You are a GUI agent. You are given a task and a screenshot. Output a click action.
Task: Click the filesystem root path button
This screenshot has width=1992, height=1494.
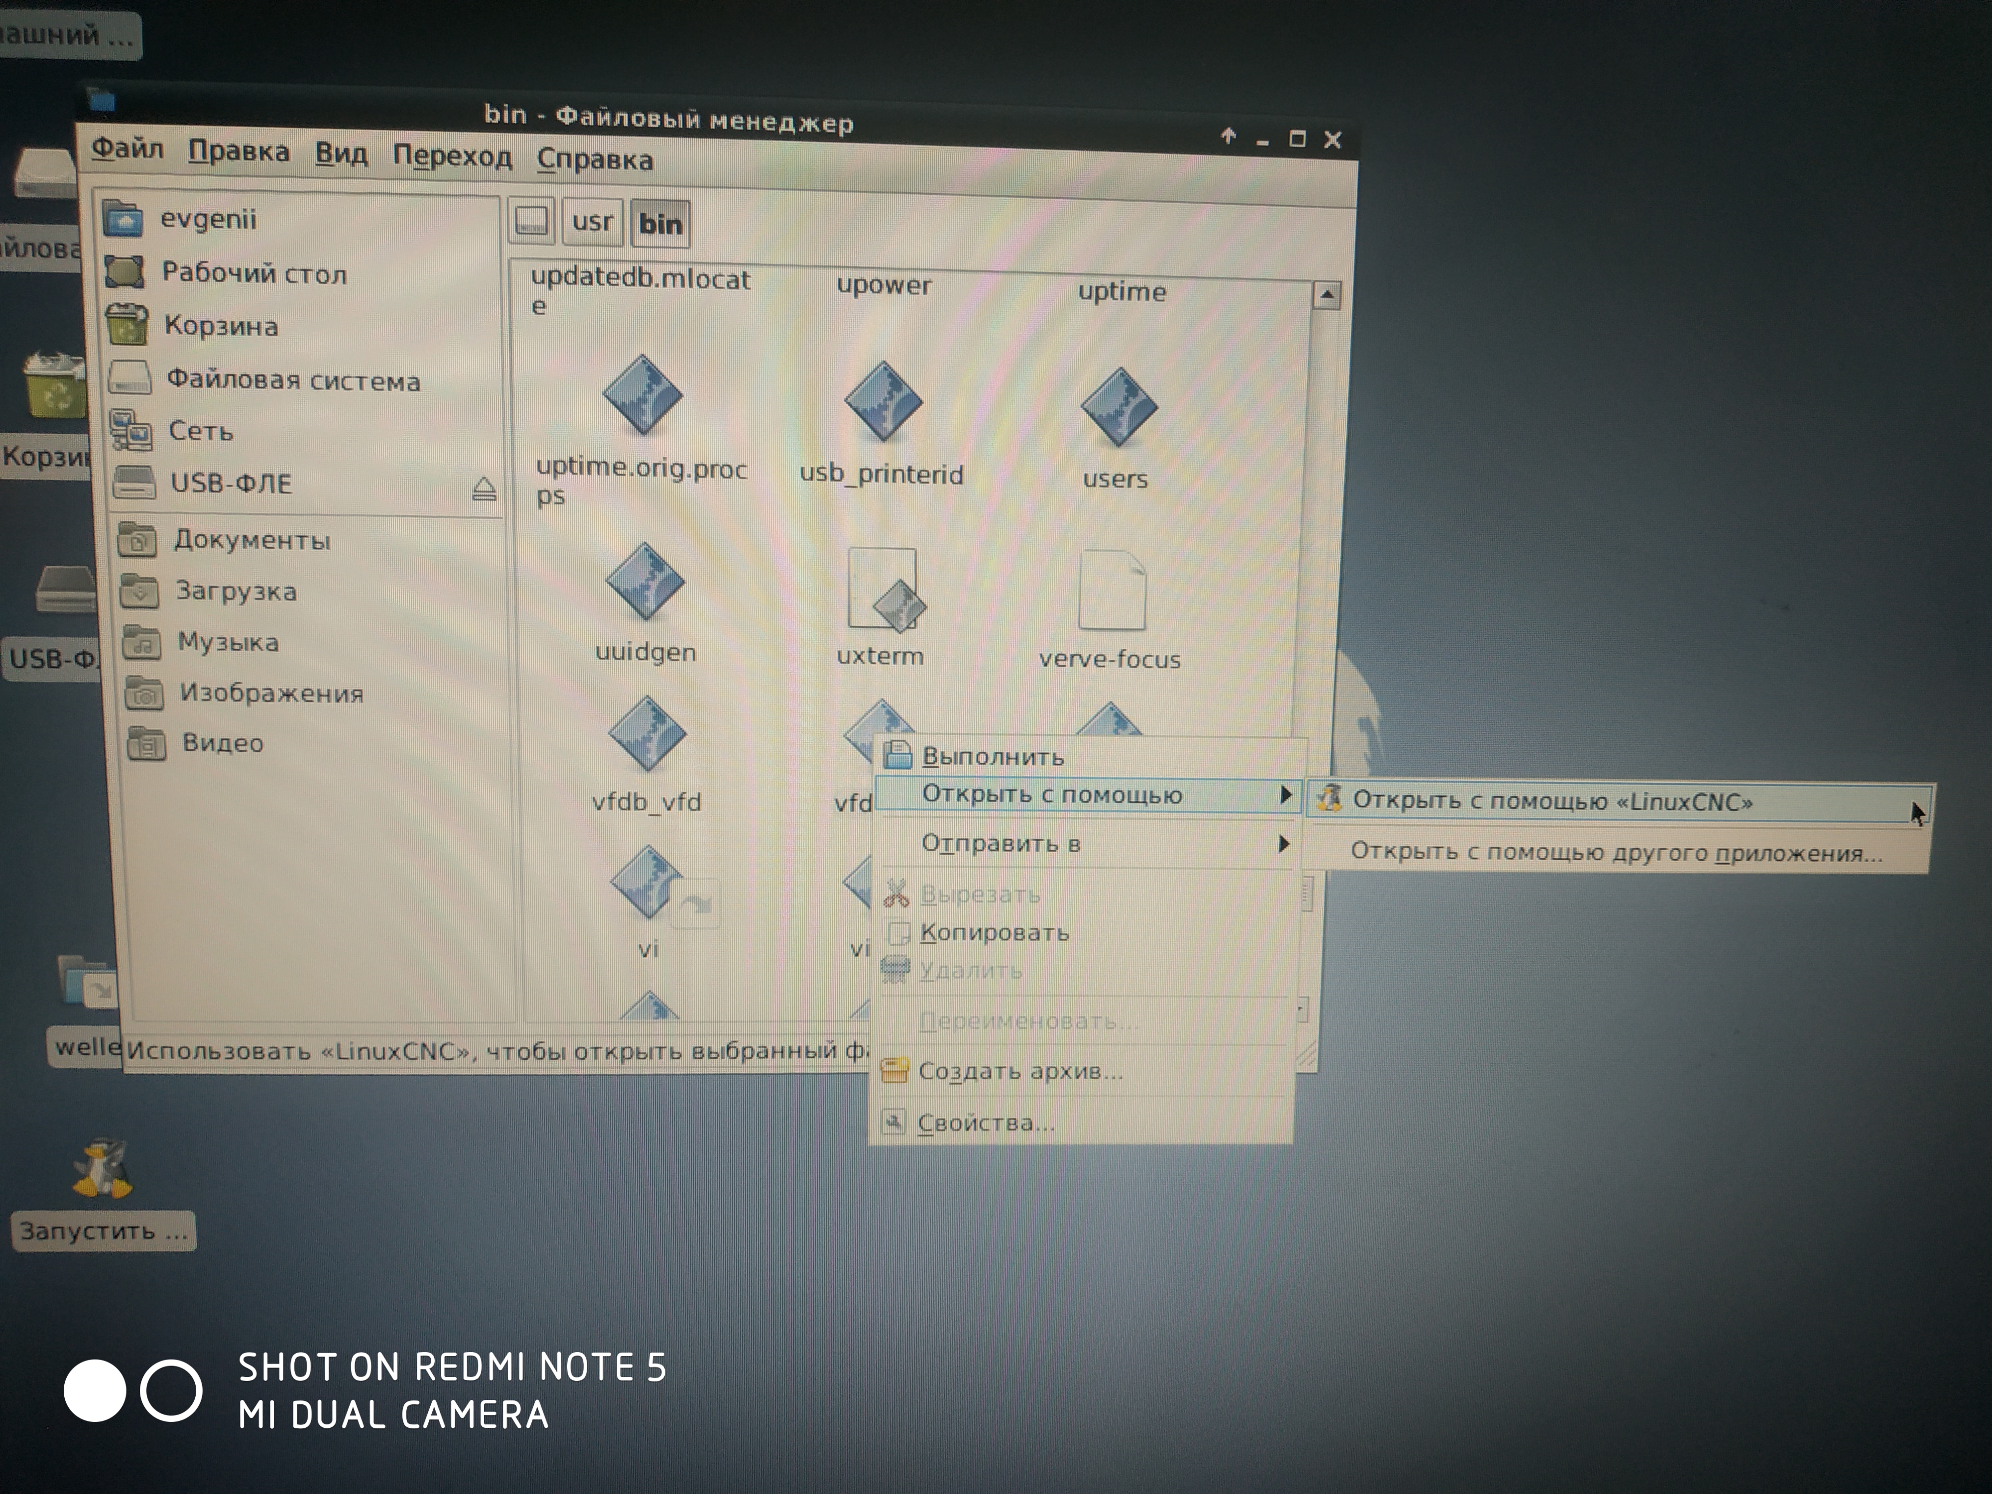click(x=531, y=222)
